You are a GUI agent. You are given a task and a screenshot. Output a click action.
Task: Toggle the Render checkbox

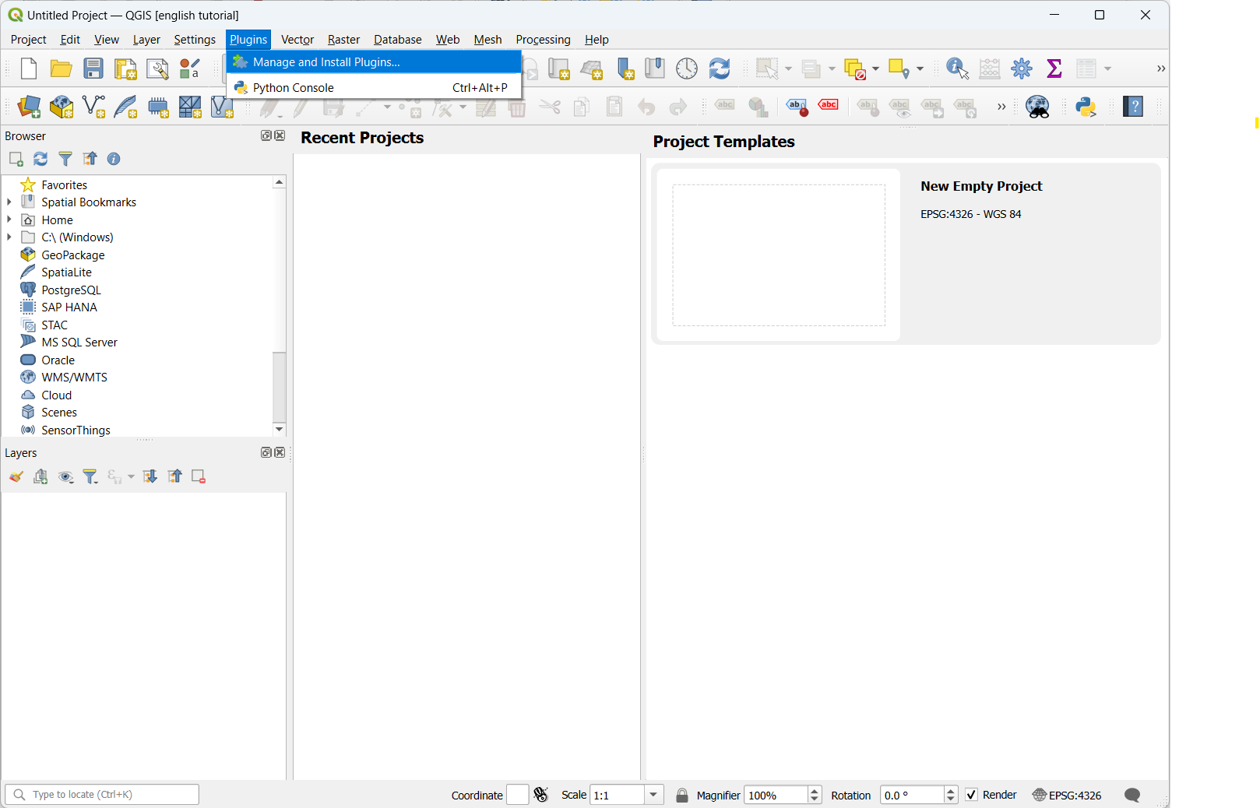[971, 795]
